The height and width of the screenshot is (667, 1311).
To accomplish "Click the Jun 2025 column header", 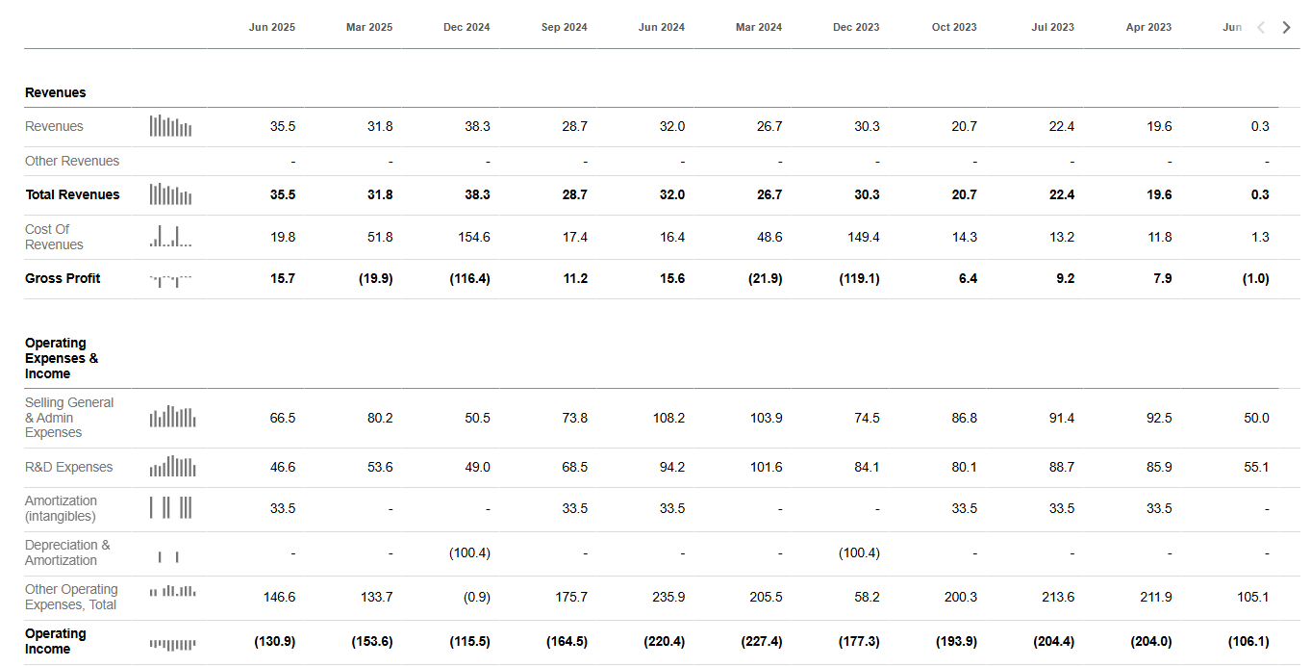I will [x=272, y=27].
